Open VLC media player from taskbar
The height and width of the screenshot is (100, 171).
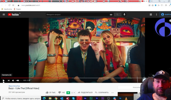(126, 98)
